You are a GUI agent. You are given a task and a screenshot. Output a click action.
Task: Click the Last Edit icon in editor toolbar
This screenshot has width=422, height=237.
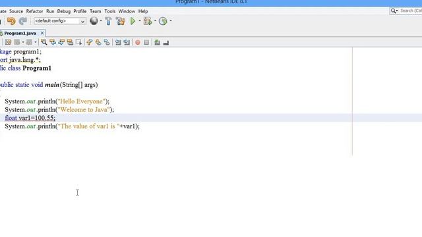coord(8,42)
